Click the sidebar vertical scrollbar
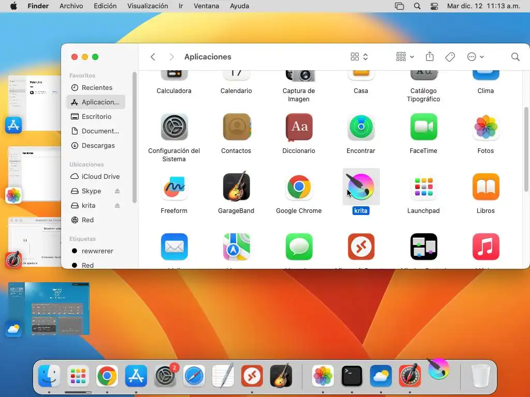 coord(134,138)
